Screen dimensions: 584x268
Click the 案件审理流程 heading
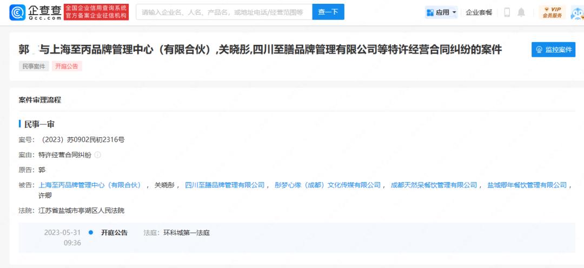(40, 100)
